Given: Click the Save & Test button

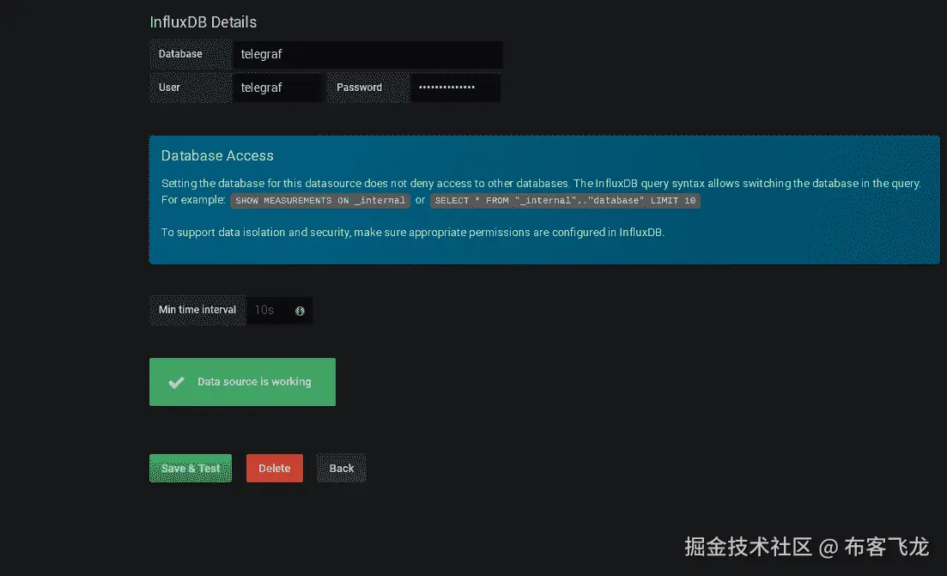Looking at the screenshot, I should pyautogui.click(x=191, y=469).
